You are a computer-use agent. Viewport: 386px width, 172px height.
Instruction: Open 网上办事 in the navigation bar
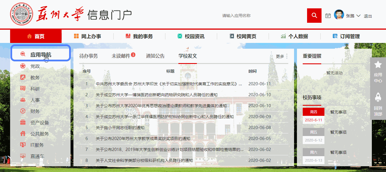(88, 36)
